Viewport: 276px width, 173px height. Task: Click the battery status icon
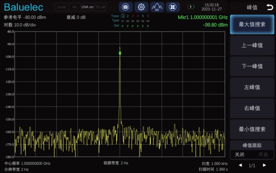(x=191, y=7)
